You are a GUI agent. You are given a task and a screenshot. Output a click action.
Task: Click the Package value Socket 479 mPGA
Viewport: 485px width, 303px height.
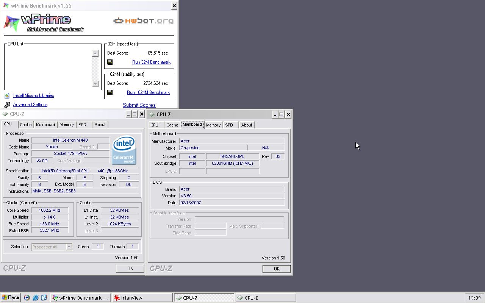click(70, 154)
